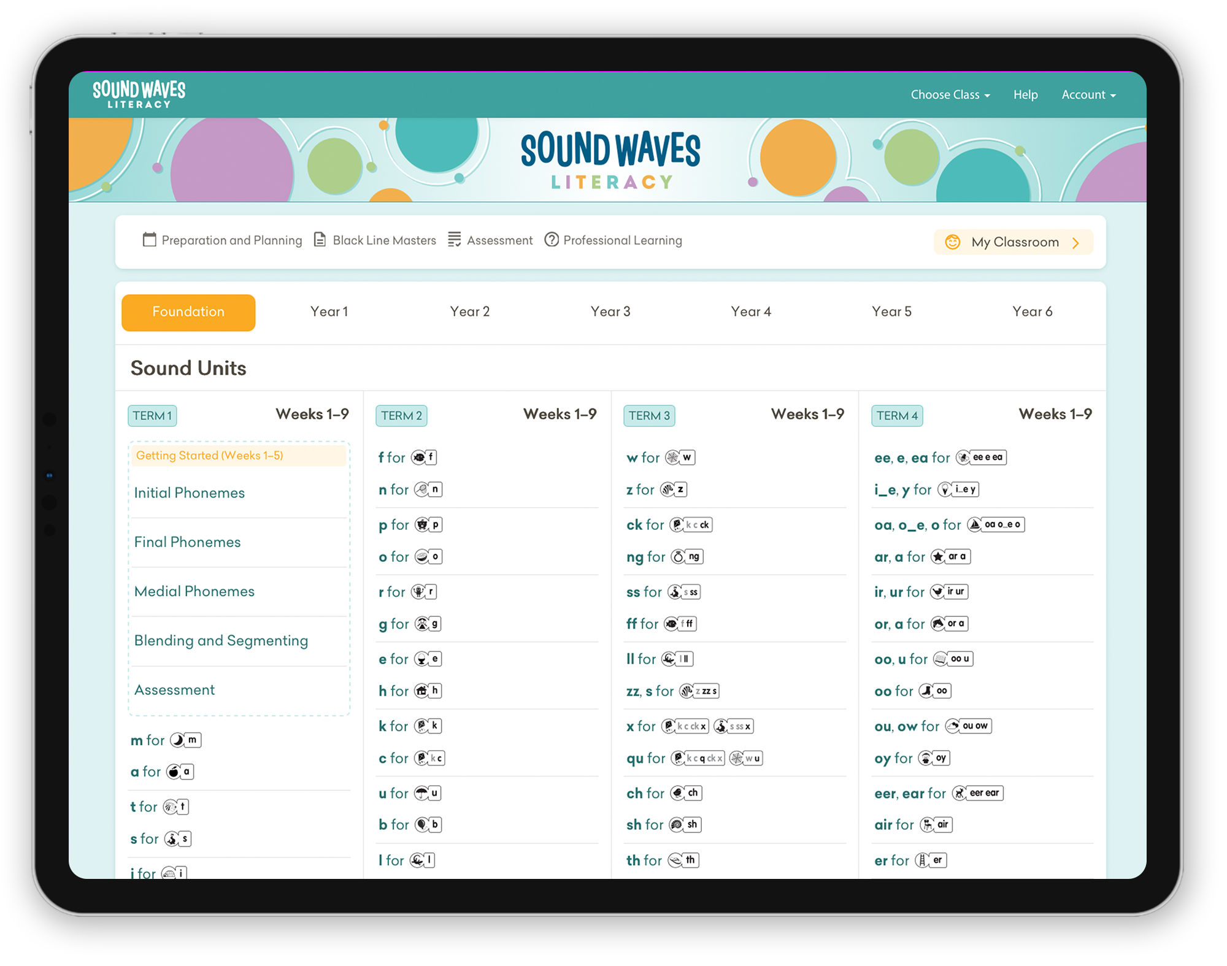Switch to the Year 6 tab
This screenshot has height=966, width=1227.
[x=1033, y=312]
